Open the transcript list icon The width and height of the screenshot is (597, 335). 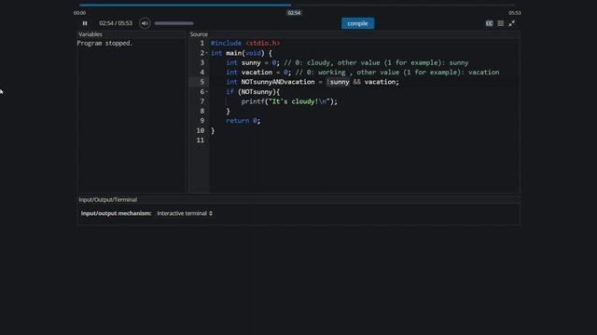click(501, 23)
